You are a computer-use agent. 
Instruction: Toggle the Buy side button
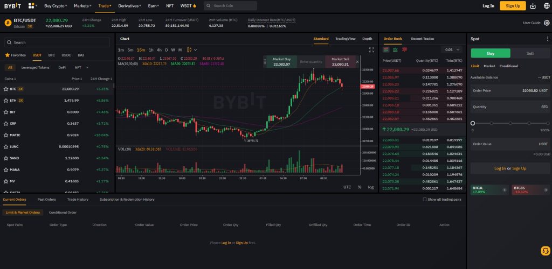tap(491, 53)
